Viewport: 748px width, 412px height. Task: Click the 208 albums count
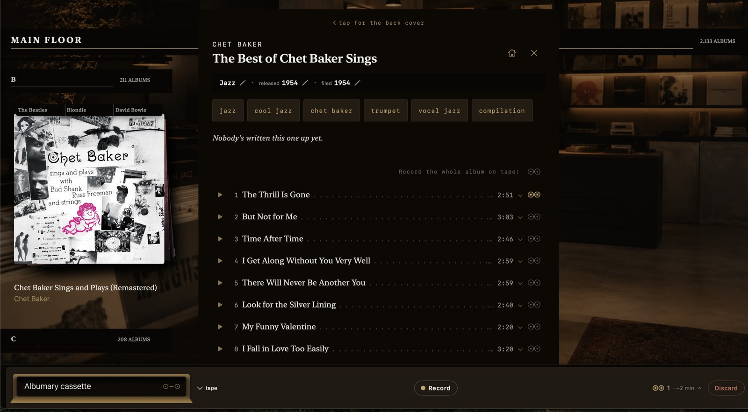(x=134, y=340)
